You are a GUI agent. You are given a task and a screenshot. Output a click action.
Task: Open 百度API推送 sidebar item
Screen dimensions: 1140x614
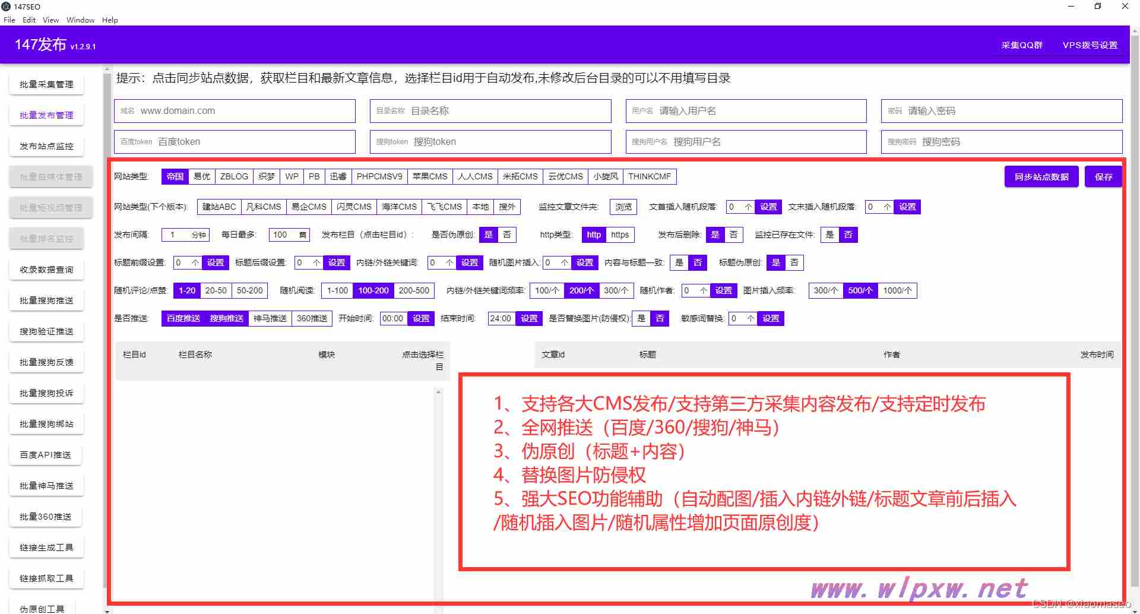click(x=45, y=455)
